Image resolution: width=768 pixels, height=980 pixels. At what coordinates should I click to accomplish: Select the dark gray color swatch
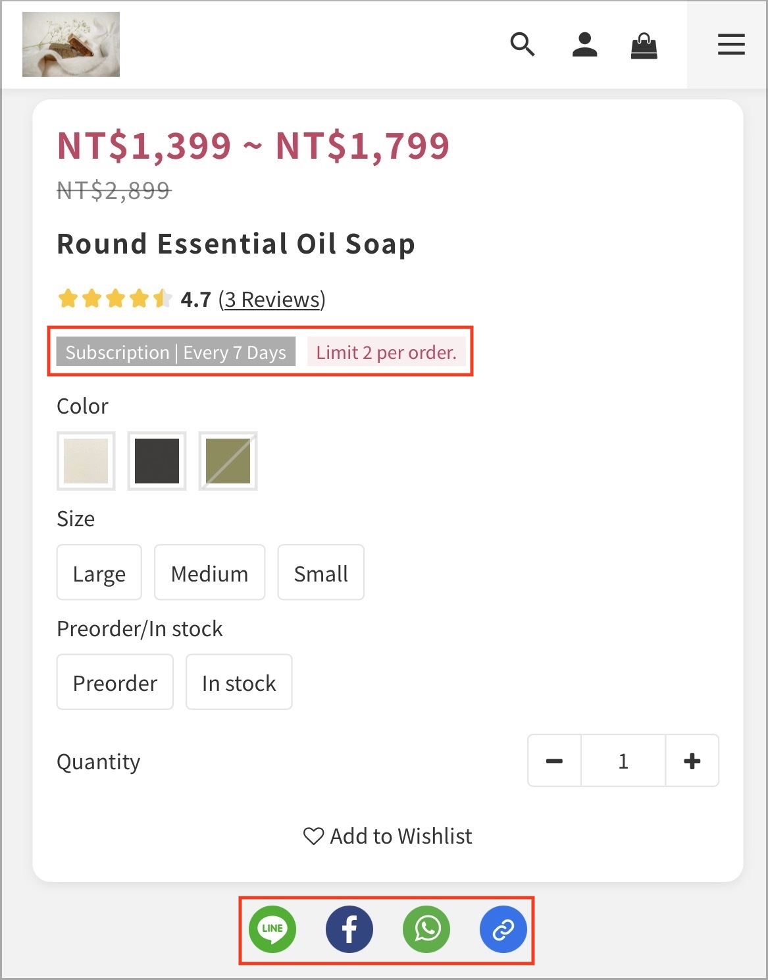pyautogui.click(x=157, y=461)
